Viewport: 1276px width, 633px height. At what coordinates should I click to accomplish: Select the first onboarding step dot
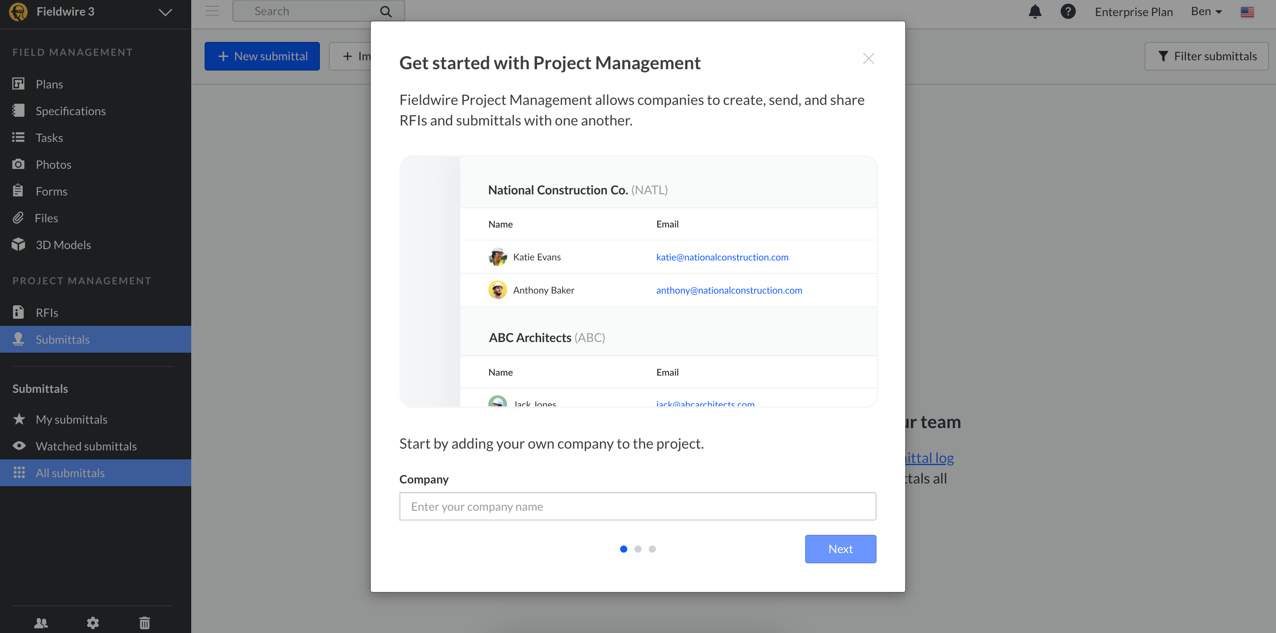(x=623, y=549)
